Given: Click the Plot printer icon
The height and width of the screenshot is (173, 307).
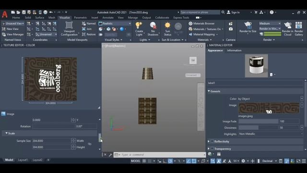Looking at the screenshot, I should click(x=45, y=12).
